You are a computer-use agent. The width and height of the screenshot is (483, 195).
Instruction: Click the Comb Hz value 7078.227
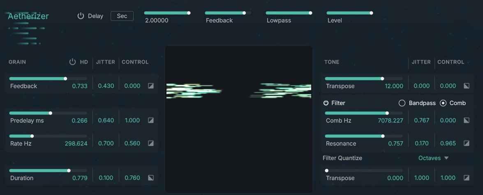390,121
